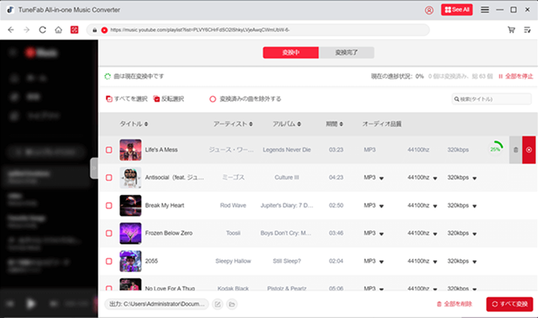The height and width of the screenshot is (318, 538).
Task: Click 全部を停止 to stop all
Action: 515,77
